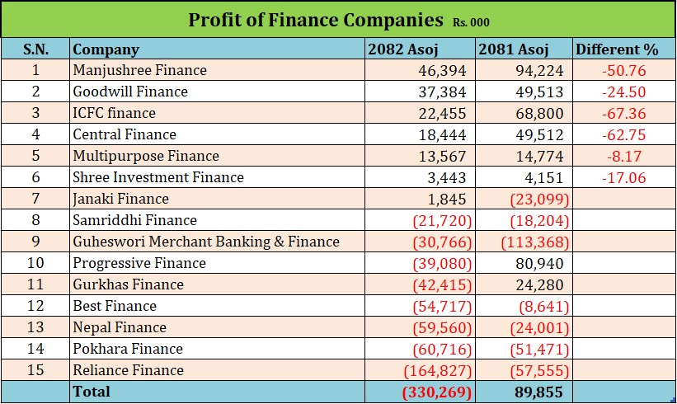677x404 pixels.
Task: Select the Guheswori Merchant Banking & Finance cell
Action: [x=206, y=242]
